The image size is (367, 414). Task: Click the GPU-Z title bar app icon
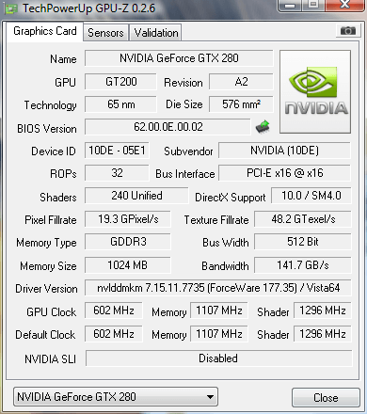coord(11,8)
